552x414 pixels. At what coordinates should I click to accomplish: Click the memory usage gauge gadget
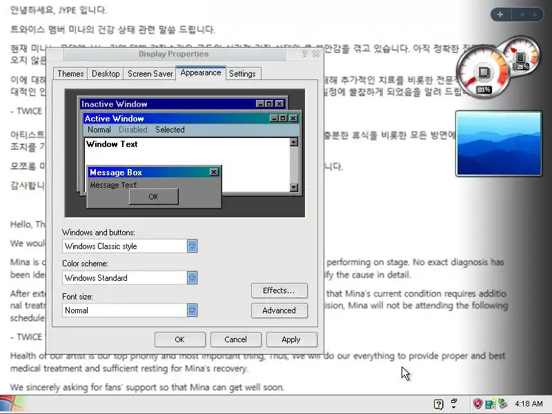(x=522, y=55)
